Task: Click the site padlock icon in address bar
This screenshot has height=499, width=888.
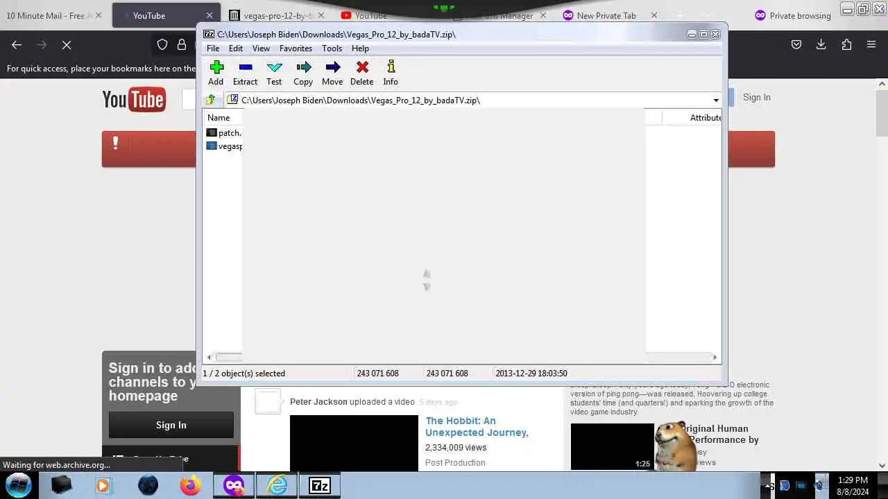Action: (x=182, y=44)
